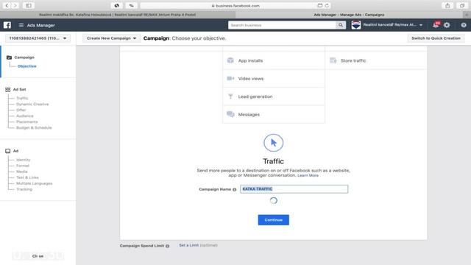Viewport: 471px width, 265px height.
Task: Click the Ad Set grid icon
Action: coord(8,89)
